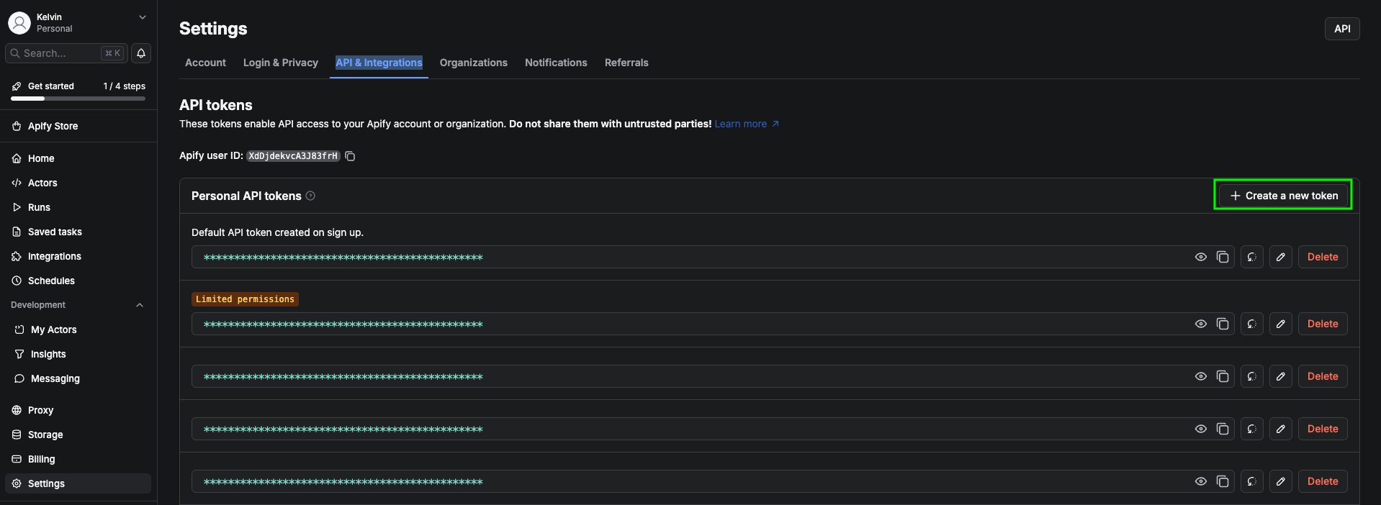Copy the default API token

(x=1223, y=257)
